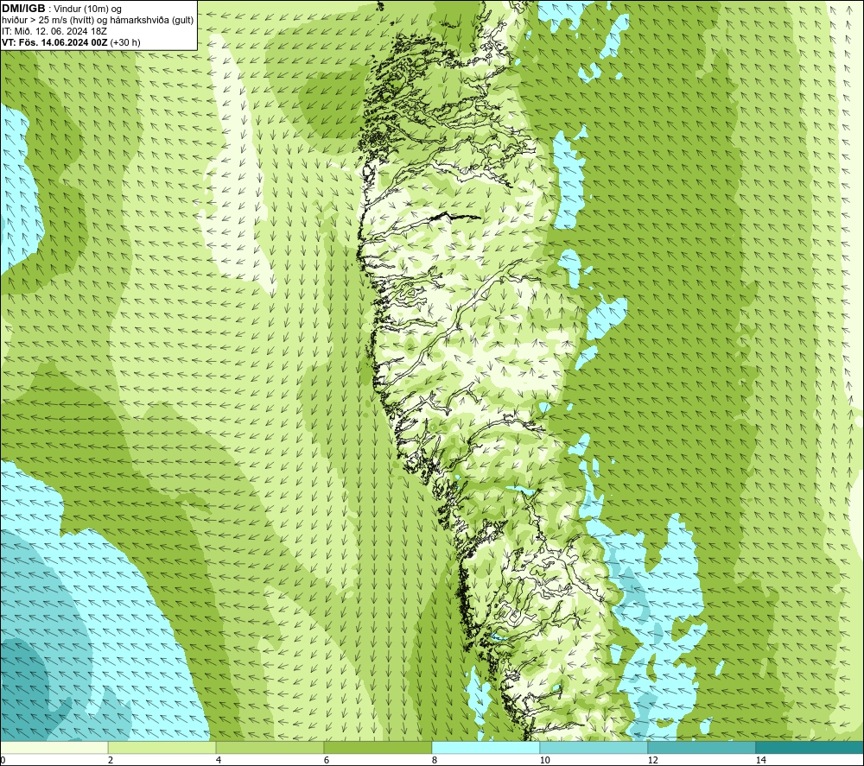
Task: Click the scale label '8'
Action: [435, 760]
